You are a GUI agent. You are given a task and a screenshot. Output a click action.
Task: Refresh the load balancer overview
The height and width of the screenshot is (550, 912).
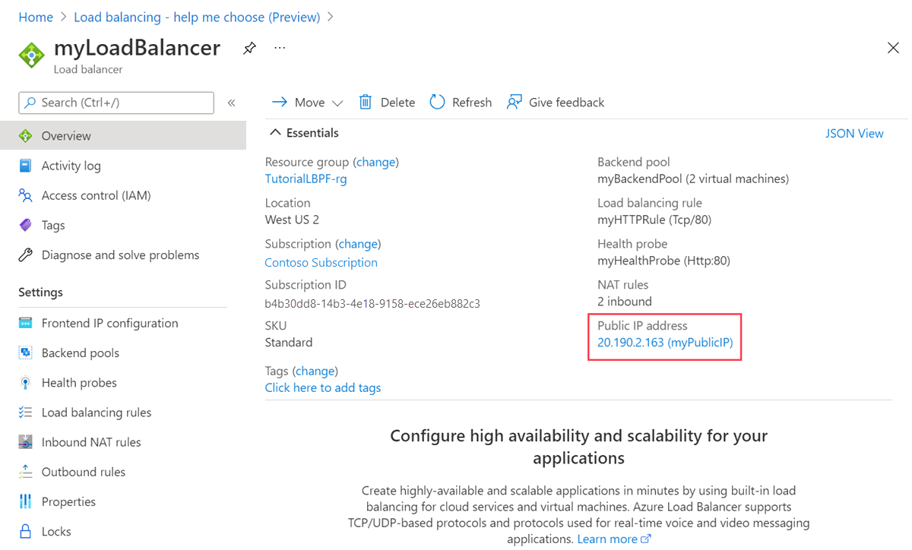460,102
